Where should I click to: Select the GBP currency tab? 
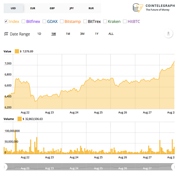point(52,8)
